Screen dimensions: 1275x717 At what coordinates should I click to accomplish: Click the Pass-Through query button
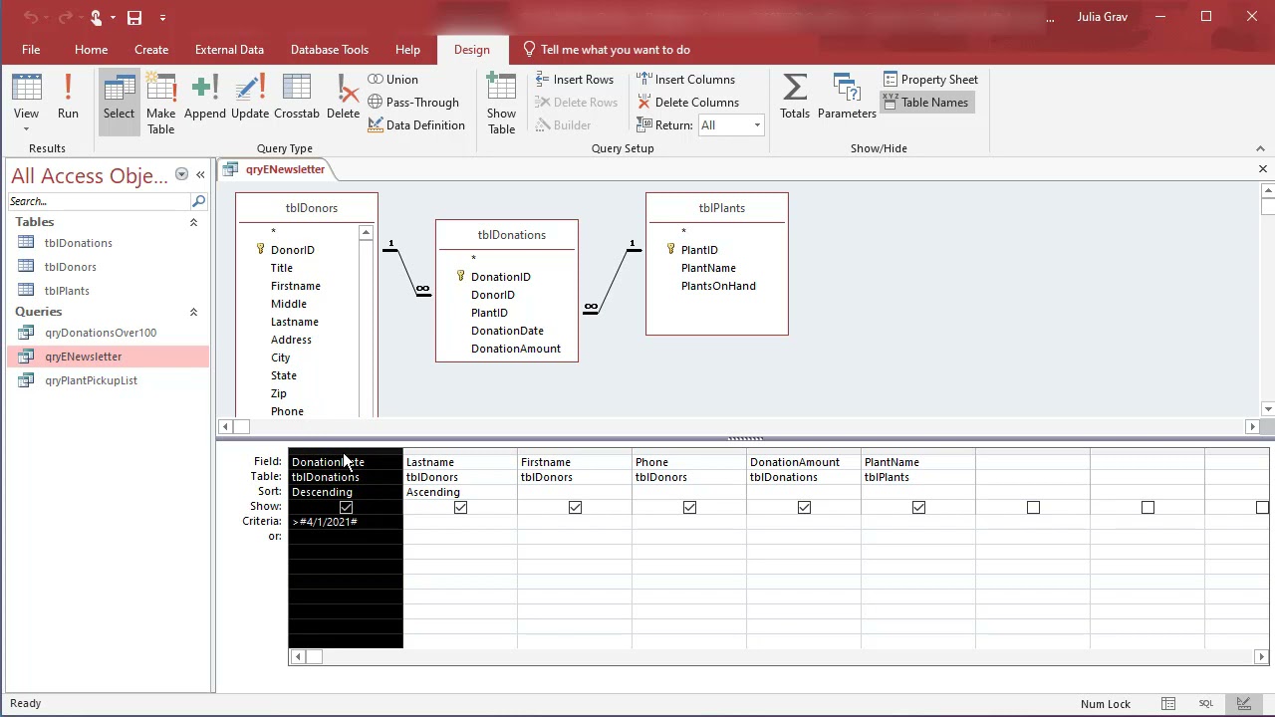(x=413, y=103)
